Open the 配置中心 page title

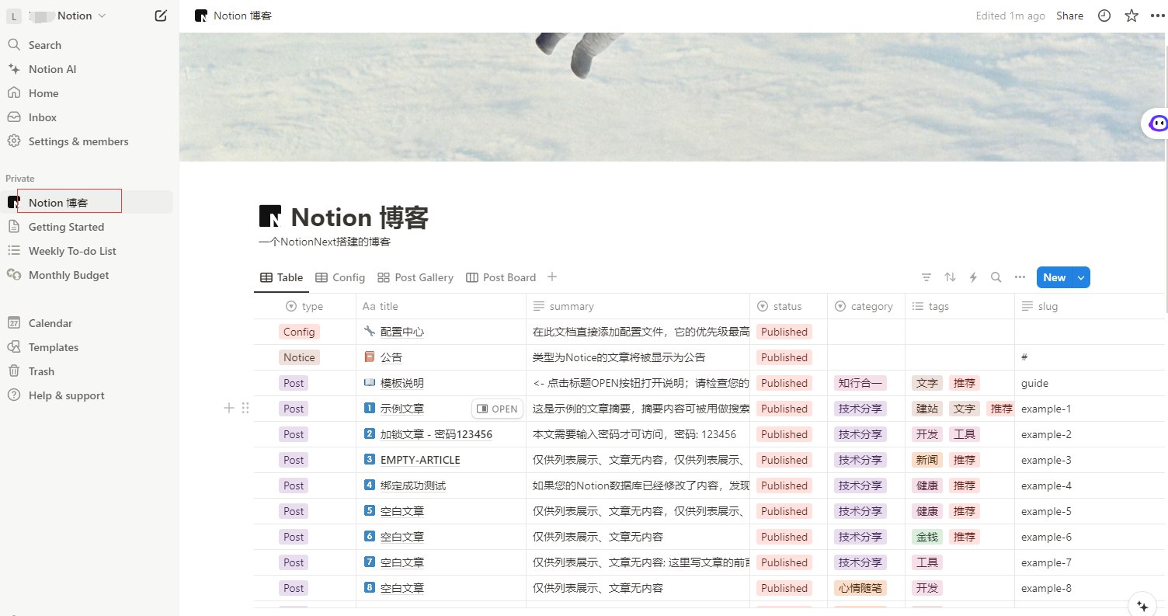(402, 332)
